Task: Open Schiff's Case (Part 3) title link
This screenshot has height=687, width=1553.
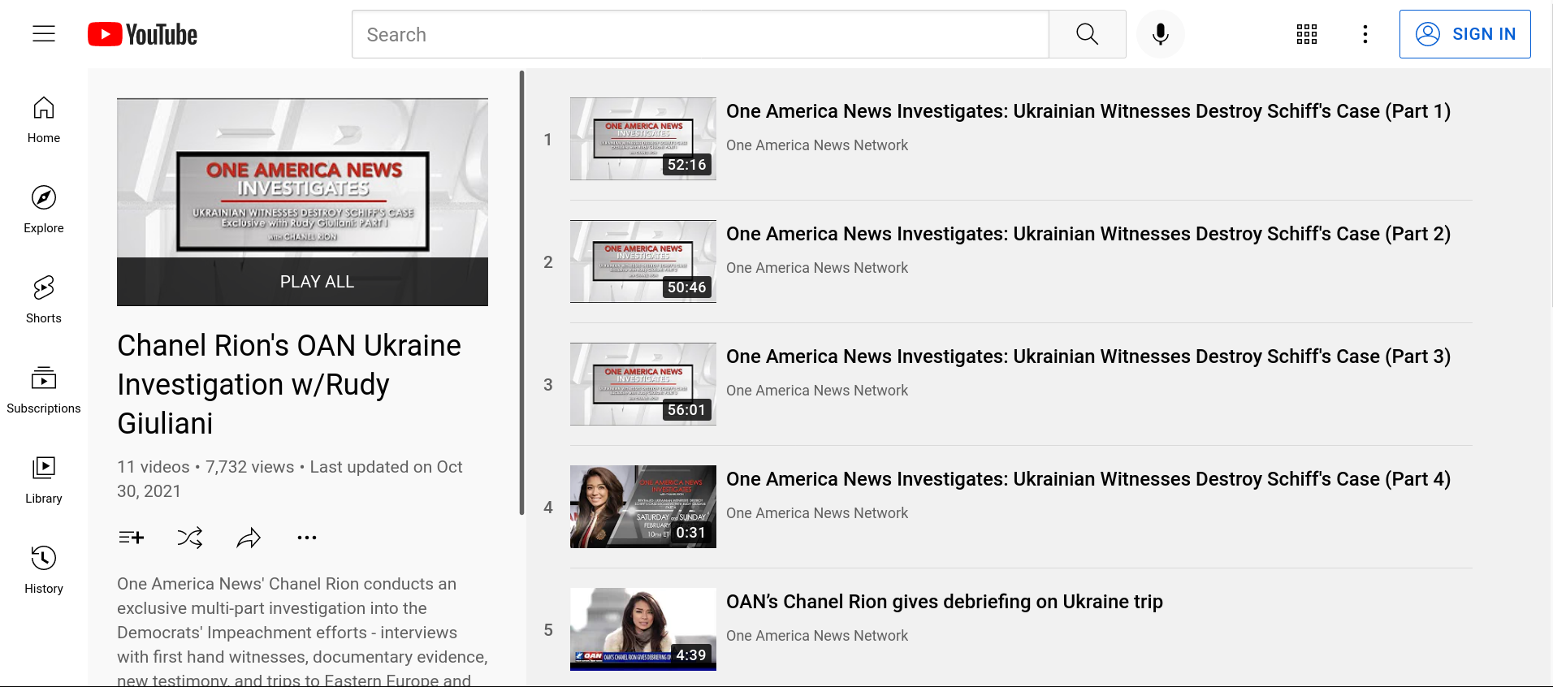Action: coord(1088,356)
